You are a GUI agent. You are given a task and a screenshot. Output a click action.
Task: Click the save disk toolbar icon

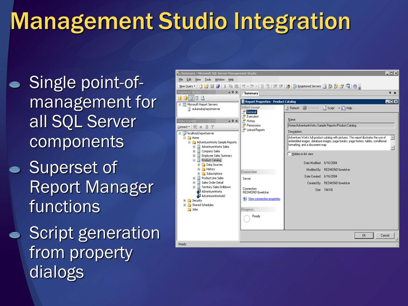click(x=212, y=86)
